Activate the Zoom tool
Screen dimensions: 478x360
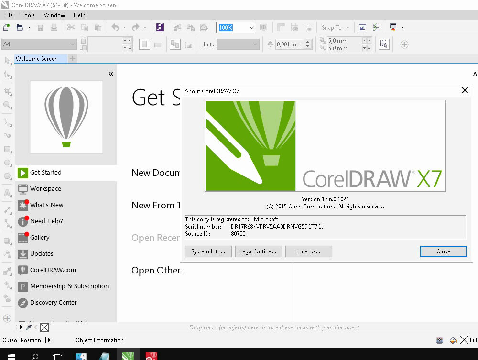7,105
